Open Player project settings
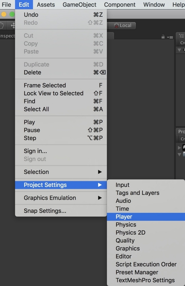The width and height of the screenshot is (185, 286). 146,217
